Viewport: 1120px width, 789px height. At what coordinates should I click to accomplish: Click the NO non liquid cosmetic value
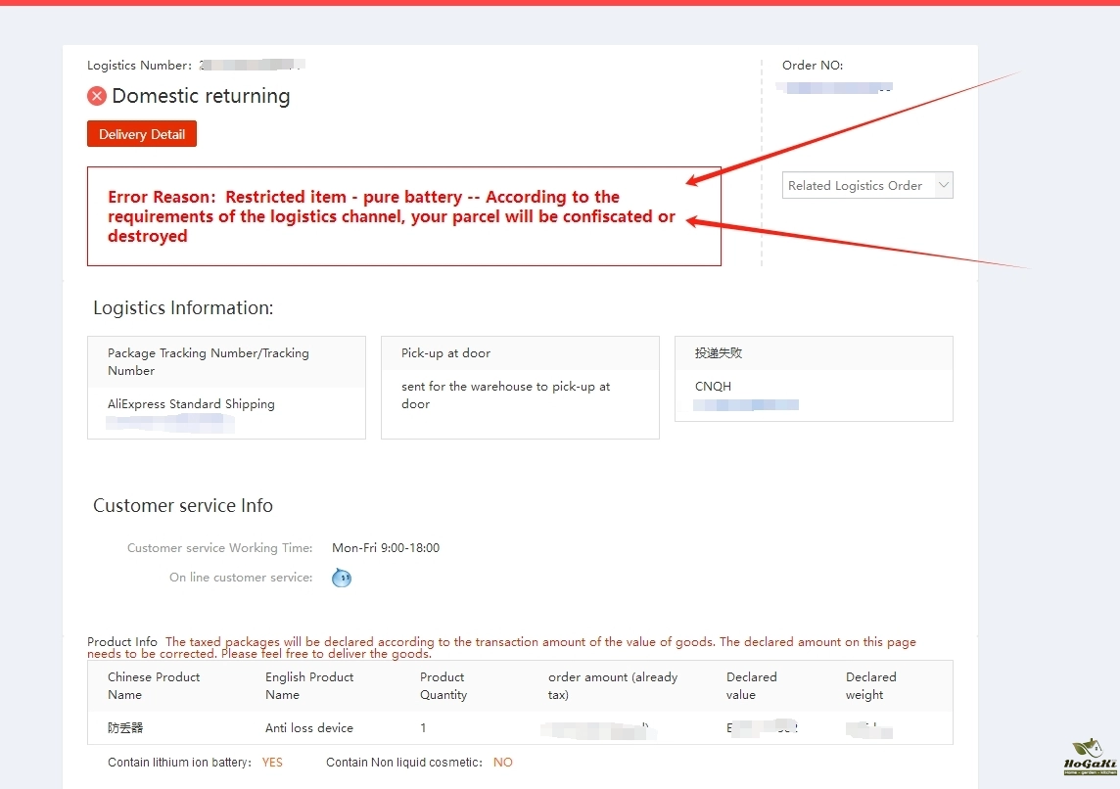[x=502, y=763]
